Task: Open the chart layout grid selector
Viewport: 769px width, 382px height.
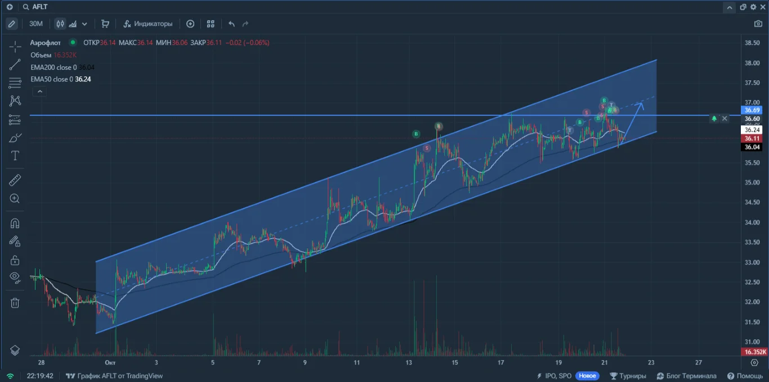Action: pyautogui.click(x=211, y=24)
